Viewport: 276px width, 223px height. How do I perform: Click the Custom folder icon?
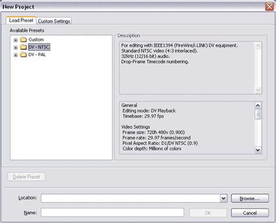23,39
